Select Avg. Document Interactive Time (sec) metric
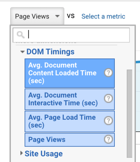 coord(70,99)
